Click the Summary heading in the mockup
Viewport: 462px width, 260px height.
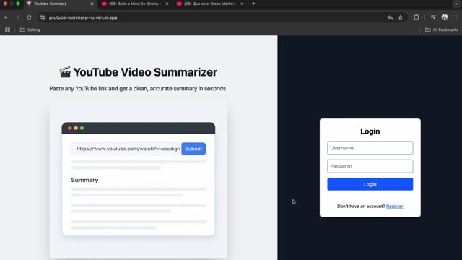[x=84, y=180]
